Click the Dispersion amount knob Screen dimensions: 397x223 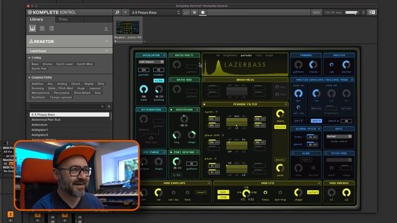click(184, 118)
